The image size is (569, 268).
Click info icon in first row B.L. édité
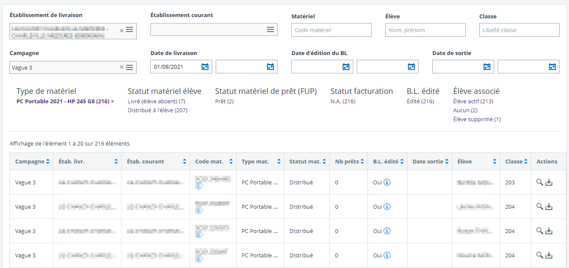387,183
